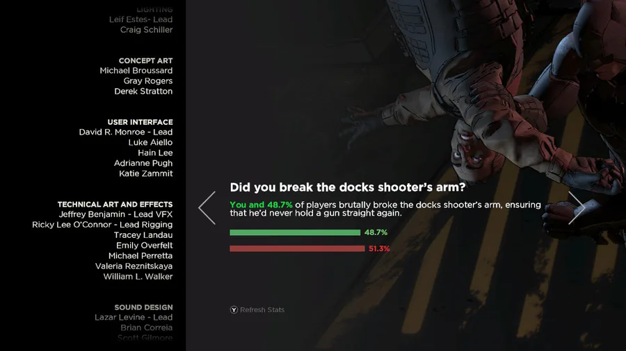Viewport: 626px width, 351px height.
Task: Click Lazar Levine - Lead
Action: click(134, 318)
